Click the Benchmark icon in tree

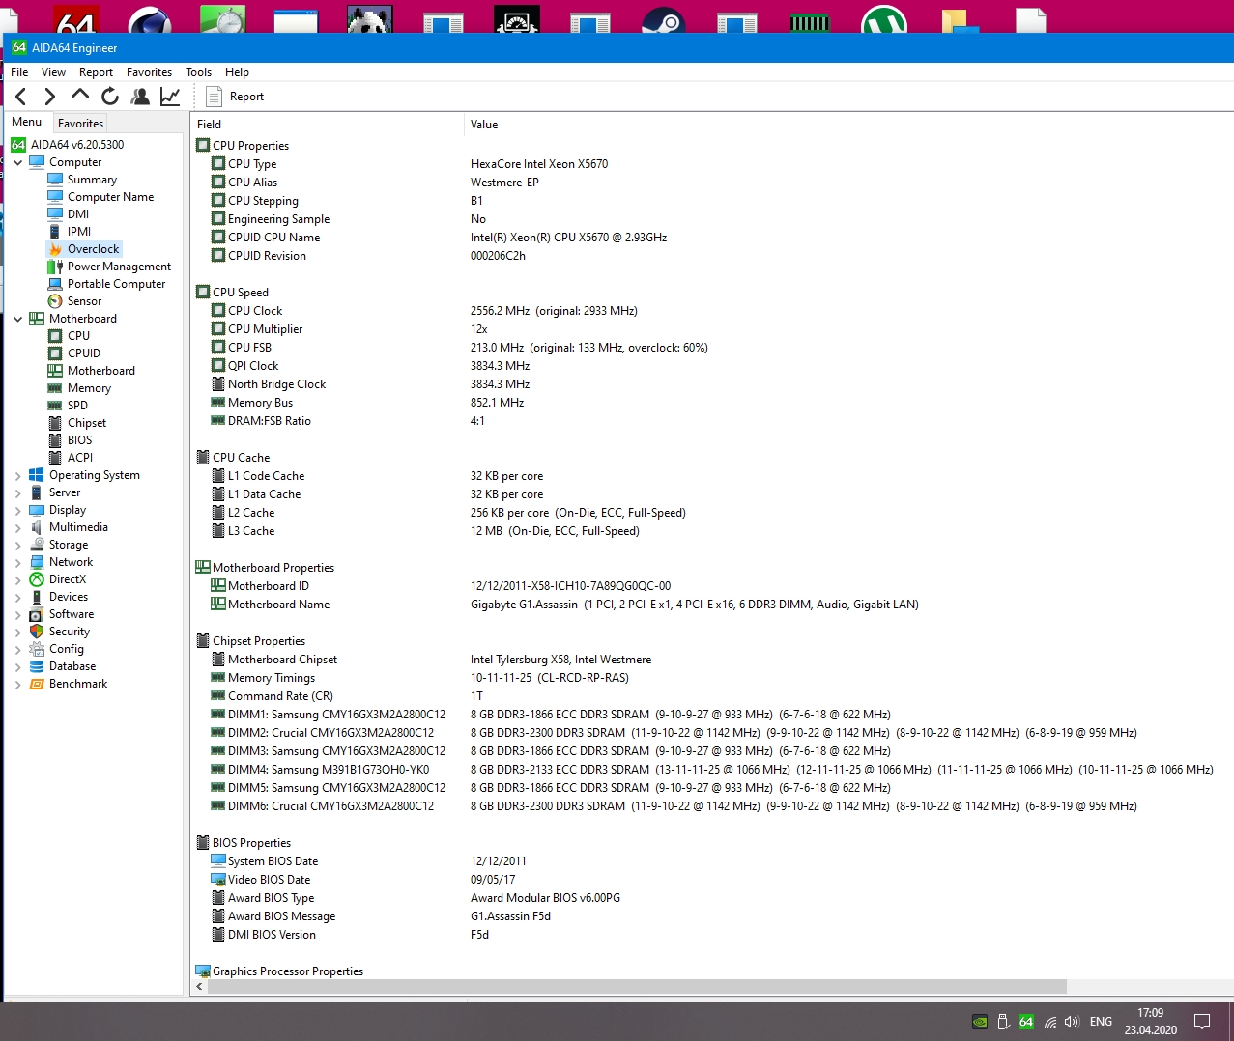pyautogui.click(x=37, y=684)
